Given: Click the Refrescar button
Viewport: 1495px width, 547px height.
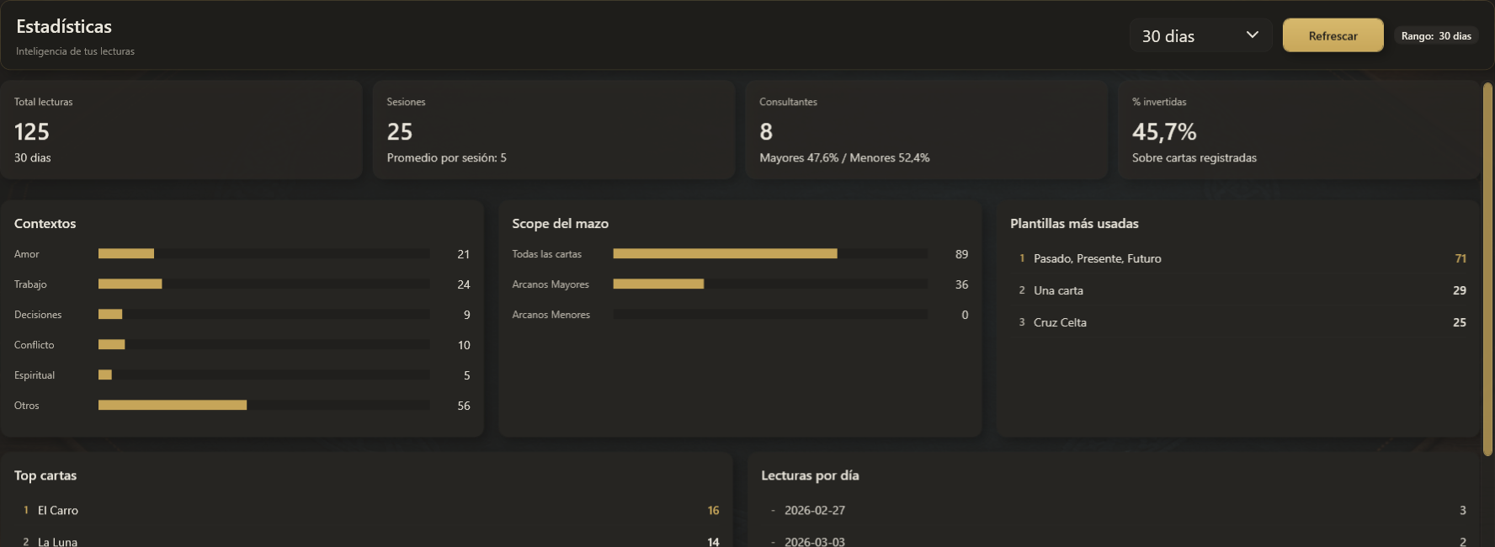Looking at the screenshot, I should tap(1333, 35).
